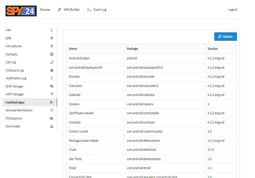Click the Microphone icon in sidebar
The width and height of the screenshot is (255, 178).
[x=51, y=46]
